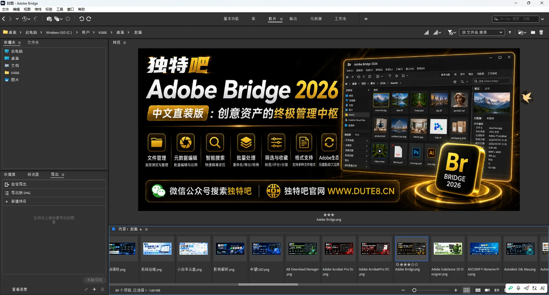
Task: Click the trash delete icon in toolbar
Action: click(x=541, y=32)
